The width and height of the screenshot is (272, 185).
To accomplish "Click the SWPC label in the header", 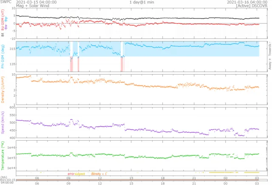I will coord(6,2).
